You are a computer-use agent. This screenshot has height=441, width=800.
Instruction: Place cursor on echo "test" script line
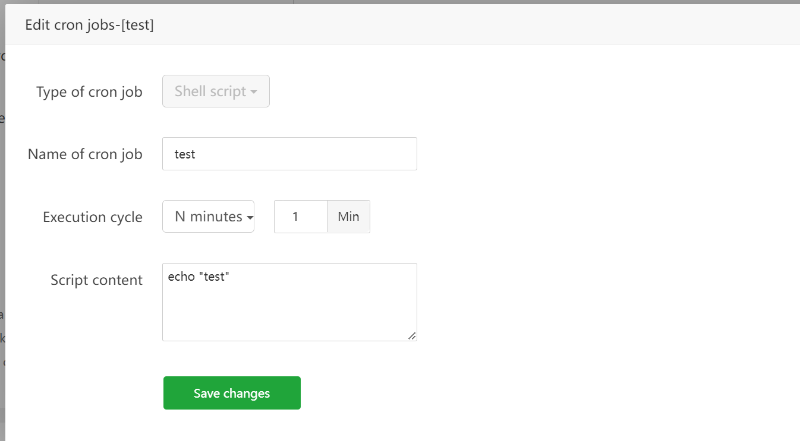click(199, 276)
